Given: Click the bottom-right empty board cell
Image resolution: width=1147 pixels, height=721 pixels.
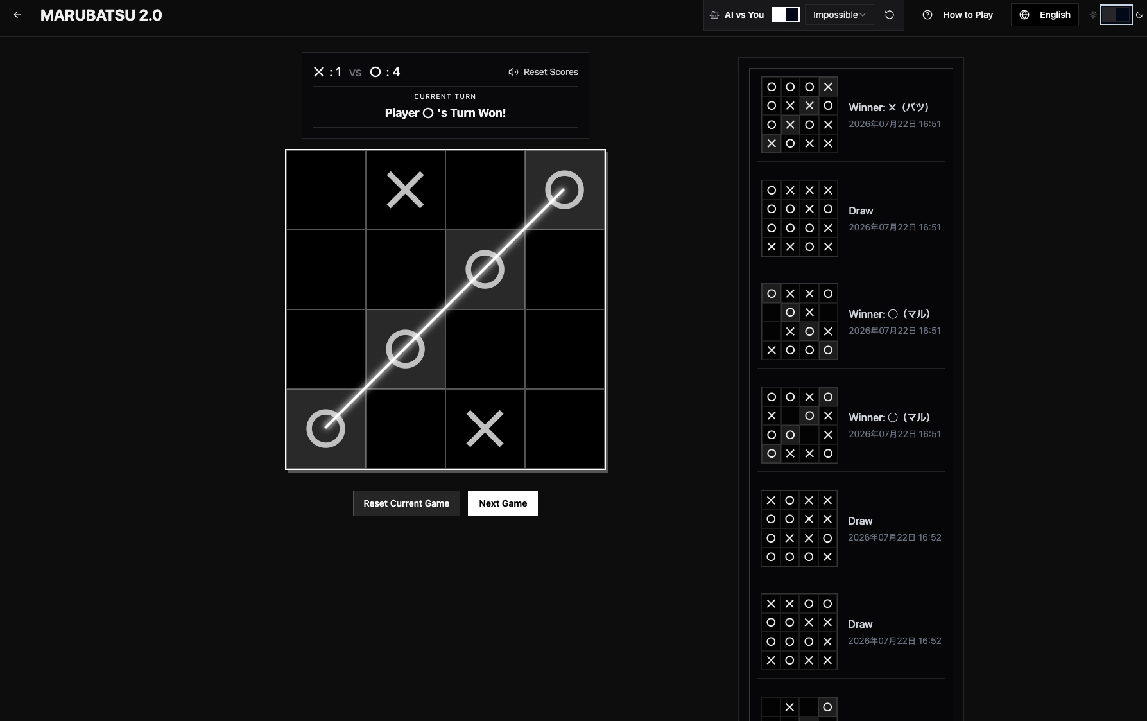Looking at the screenshot, I should coord(565,429).
